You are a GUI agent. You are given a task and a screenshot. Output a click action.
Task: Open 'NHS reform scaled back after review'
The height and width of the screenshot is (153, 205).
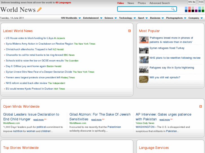coord(27,83)
